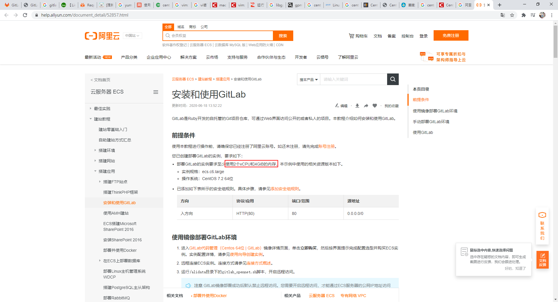Open 云市场 nav menu
558x302 pixels.
(212, 57)
